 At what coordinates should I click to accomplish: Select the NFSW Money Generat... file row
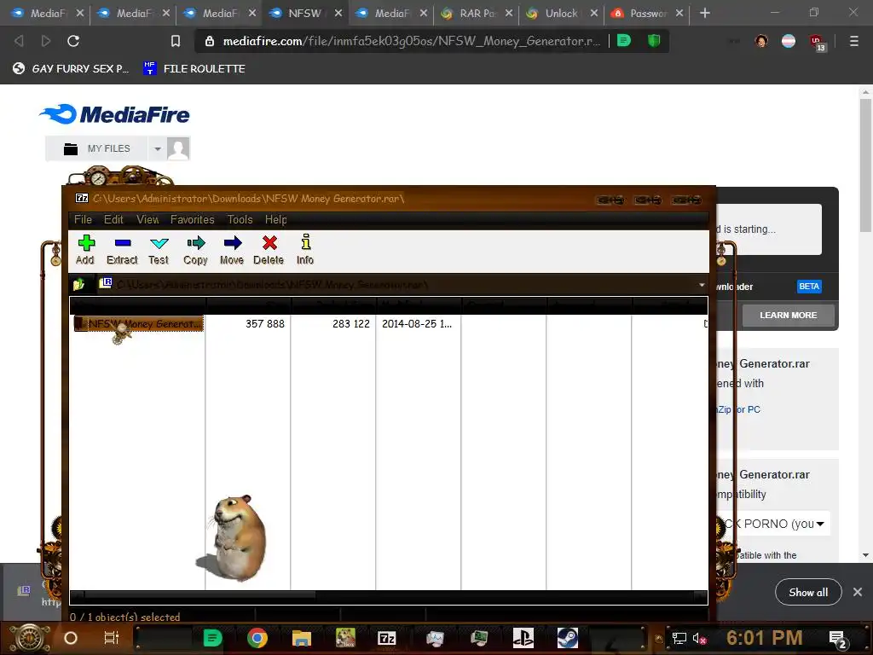(x=139, y=323)
